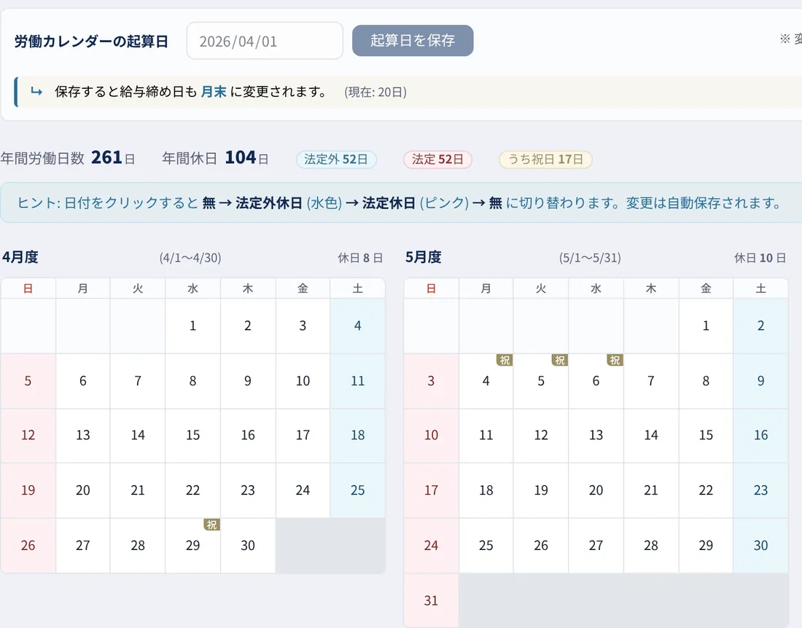Click the (5/1〜5/31) period text
Image resolution: width=802 pixels, height=628 pixels.
pos(590,257)
